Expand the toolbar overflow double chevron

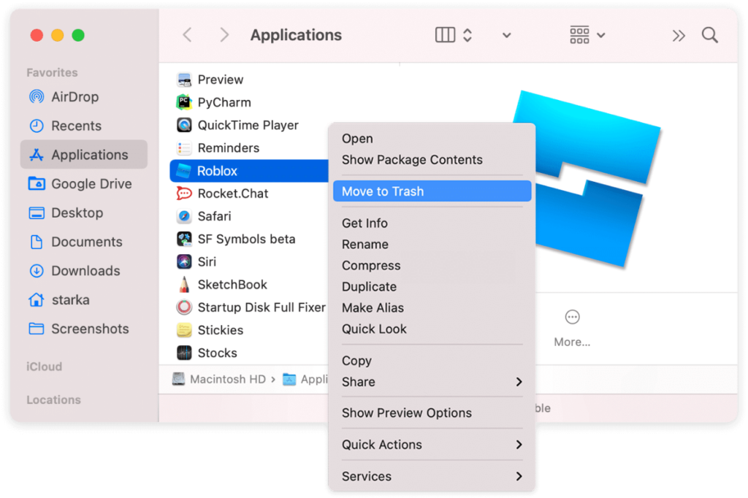click(x=679, y=35)
